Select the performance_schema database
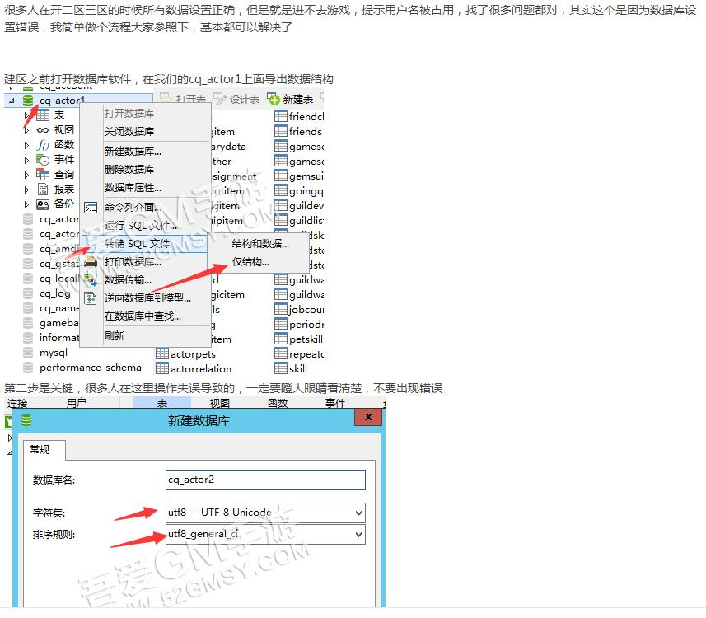 (90, 368)
